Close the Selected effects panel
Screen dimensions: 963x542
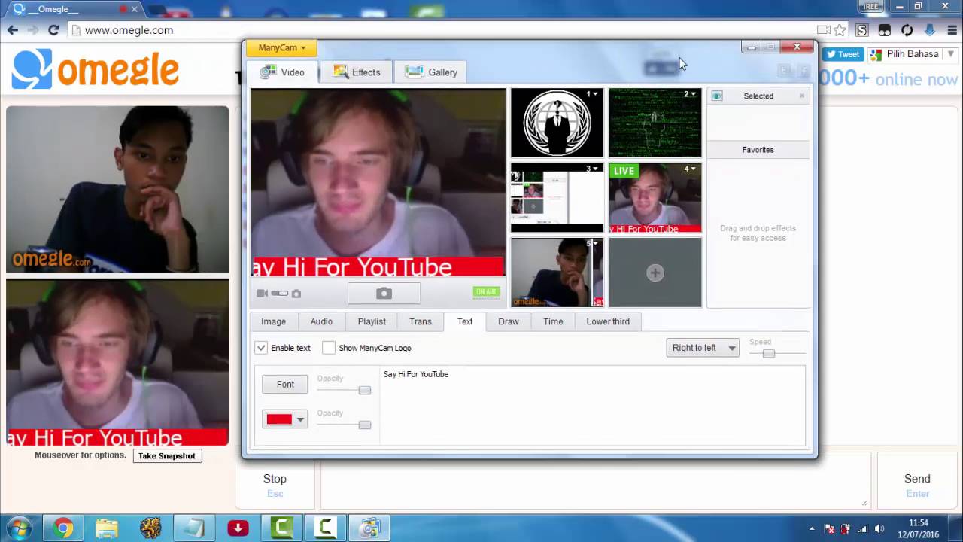pos(802,96)
